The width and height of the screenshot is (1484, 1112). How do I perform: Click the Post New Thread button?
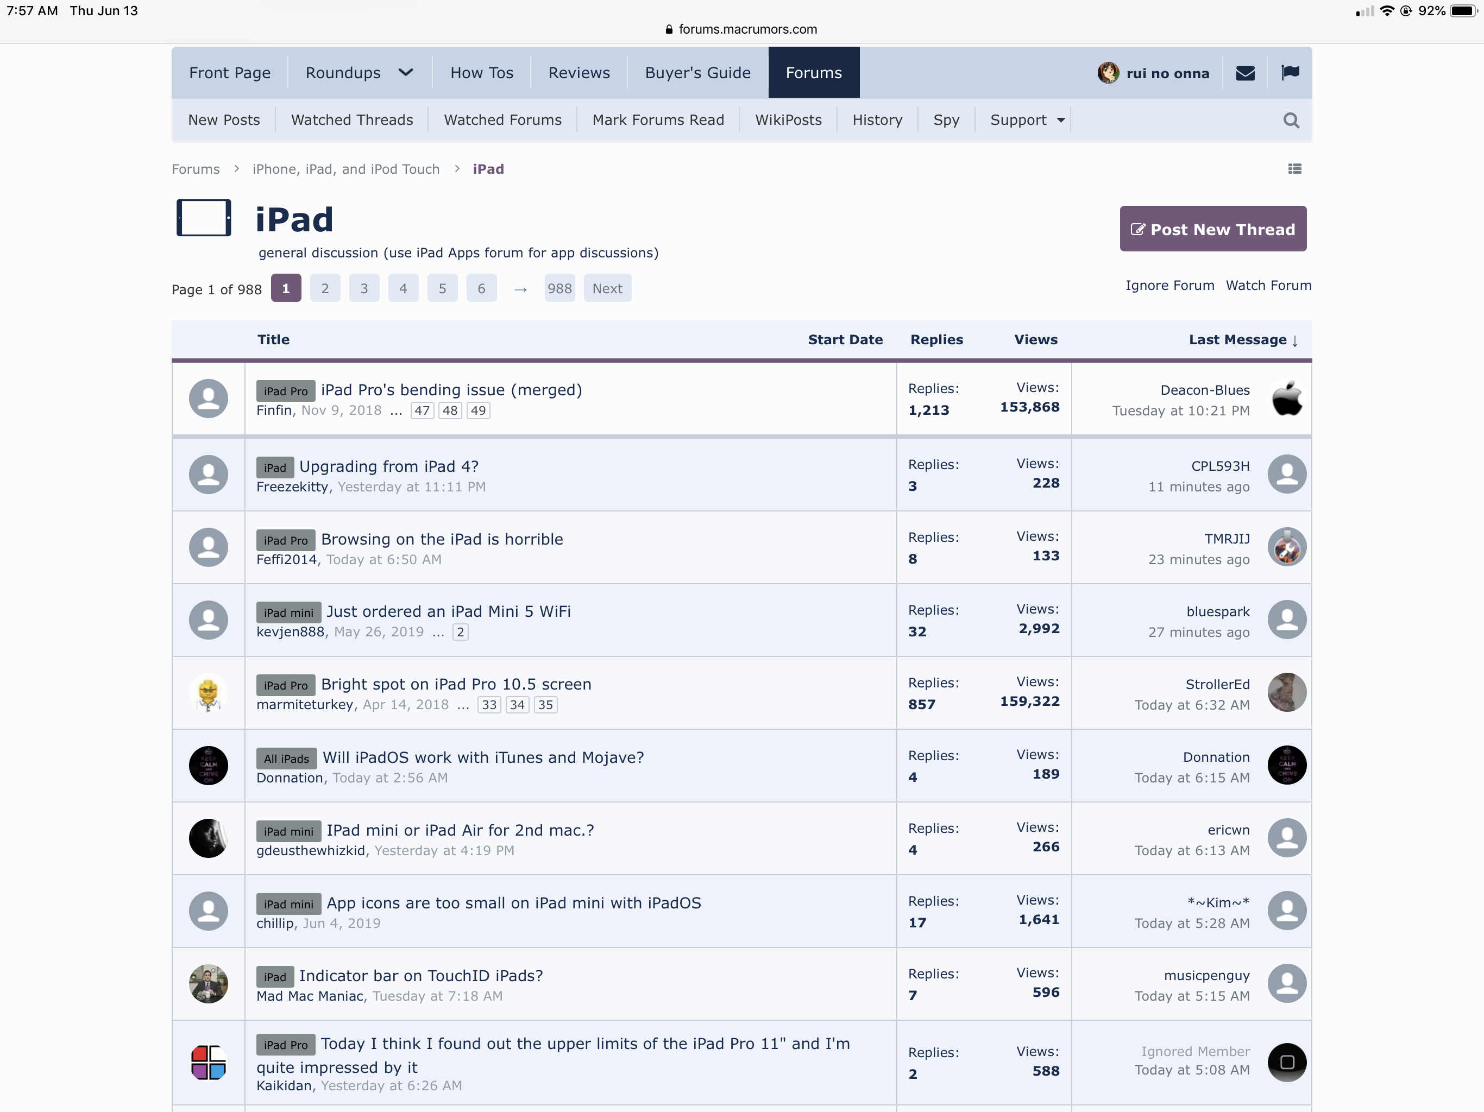[1213, 229]
